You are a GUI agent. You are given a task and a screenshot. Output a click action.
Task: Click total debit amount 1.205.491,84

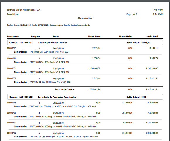coord(94,90)
